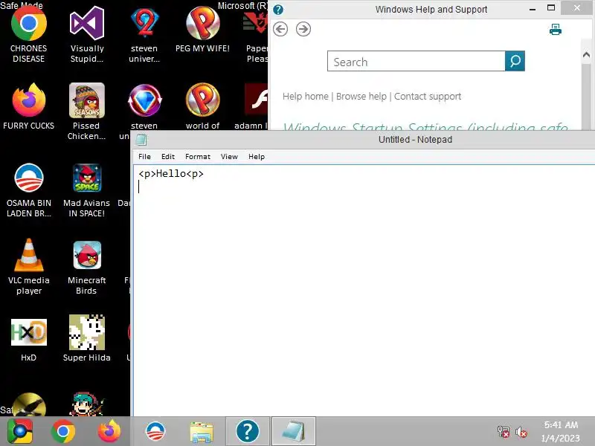
Task: Open File Explorer from the taskbar
Action: pos(202,432)
